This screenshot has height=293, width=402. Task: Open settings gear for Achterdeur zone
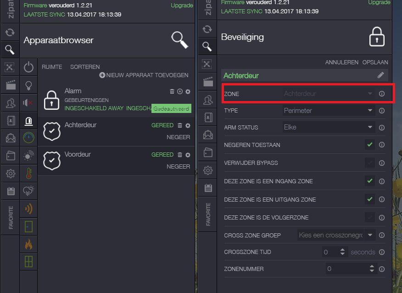click(x=188, y=125)
